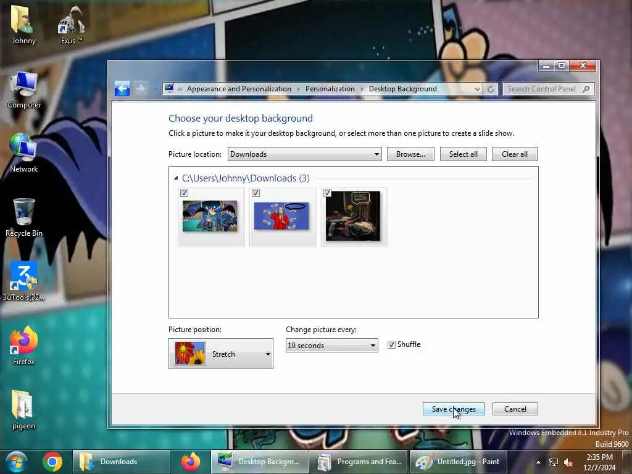This screenshot has height=474, width=632.
Task: Click the Back arrow in Control Panel
Action: tap(122, 88)
